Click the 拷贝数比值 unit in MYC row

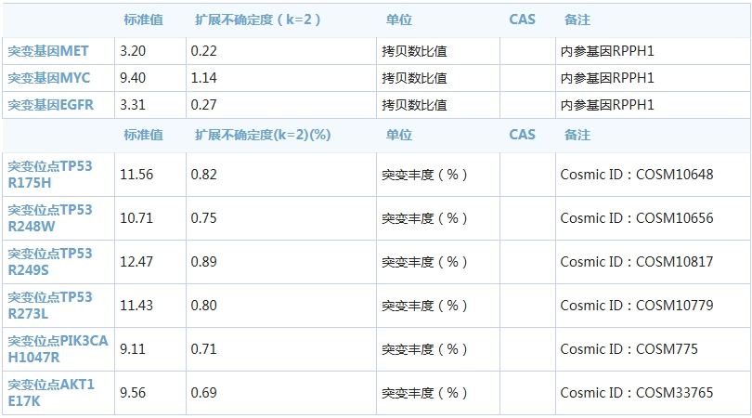414,78
